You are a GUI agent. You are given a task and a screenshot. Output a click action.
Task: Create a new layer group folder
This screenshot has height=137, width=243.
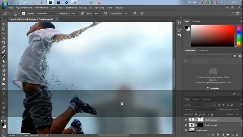coord(227,135)
